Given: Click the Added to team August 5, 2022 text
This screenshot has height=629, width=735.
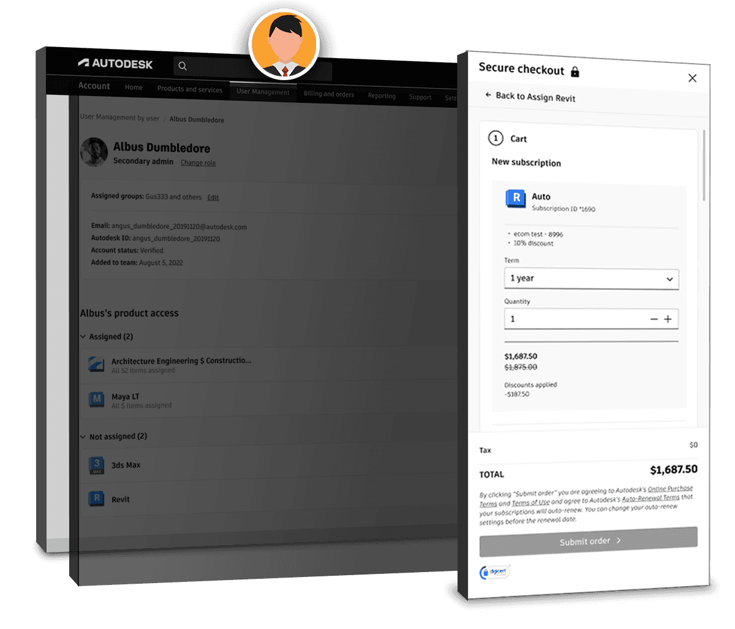Looking at the screenshot, I should point(137,262).
